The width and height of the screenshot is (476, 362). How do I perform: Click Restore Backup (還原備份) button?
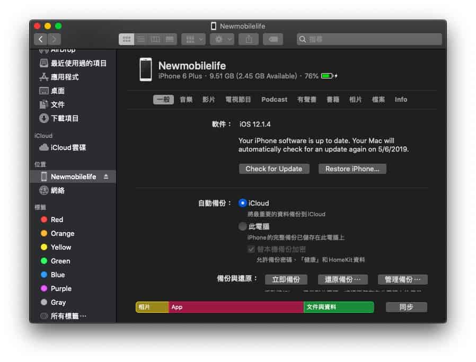click(x=343, y=279)
